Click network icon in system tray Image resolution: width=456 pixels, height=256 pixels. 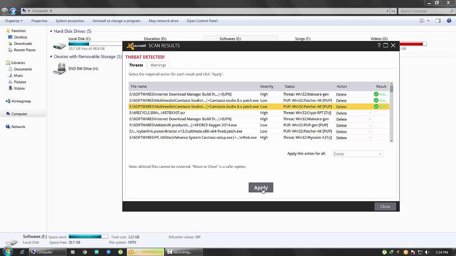point(420,252)
